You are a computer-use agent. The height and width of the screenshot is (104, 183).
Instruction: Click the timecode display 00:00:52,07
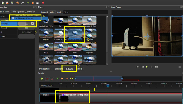pyautogui.click(x=47, y=85)
